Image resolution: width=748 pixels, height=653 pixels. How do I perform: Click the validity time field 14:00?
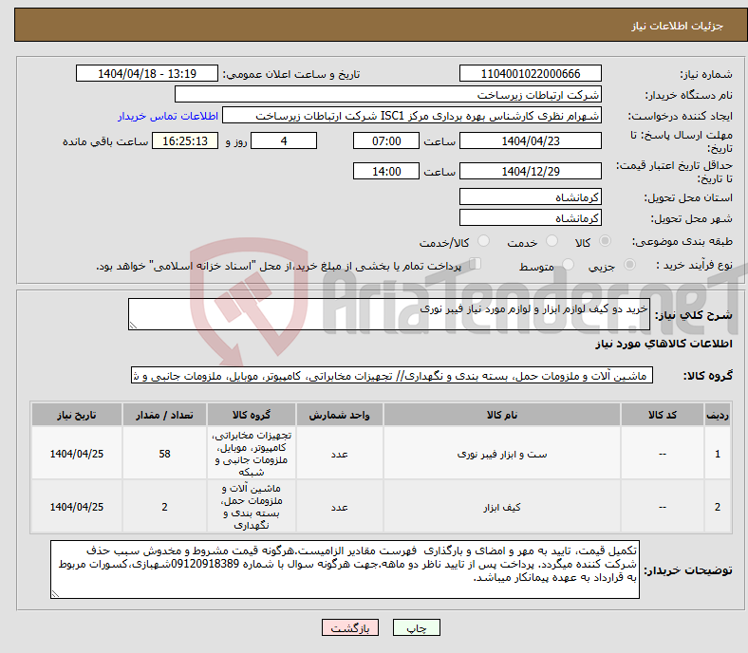386,171
